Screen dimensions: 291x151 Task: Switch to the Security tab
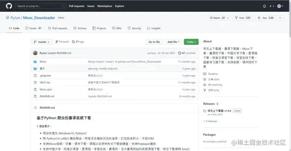(x=134, y=28)
